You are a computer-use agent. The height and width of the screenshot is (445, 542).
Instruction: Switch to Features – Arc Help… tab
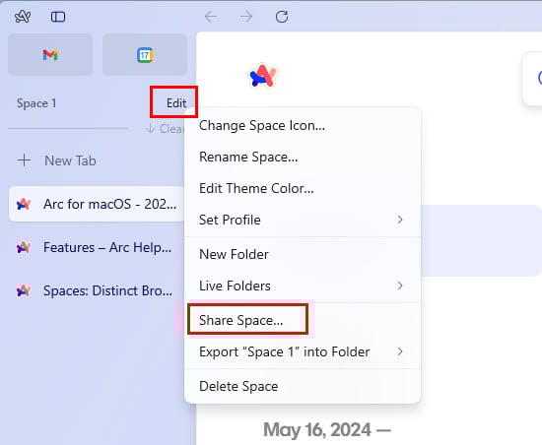pyautogui.click(x=97, y=247)
